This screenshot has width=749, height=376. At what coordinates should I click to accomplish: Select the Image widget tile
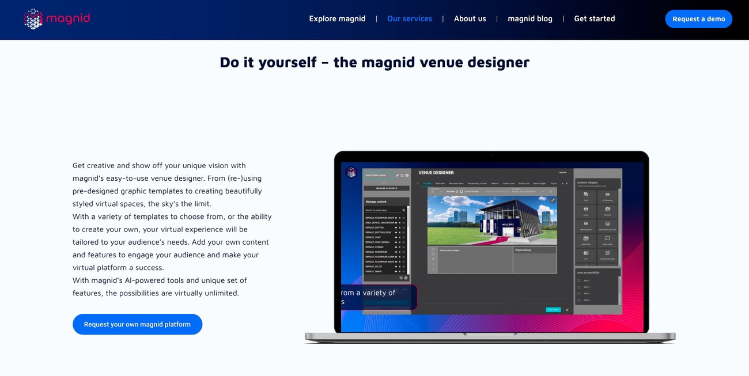coord(586,211)
